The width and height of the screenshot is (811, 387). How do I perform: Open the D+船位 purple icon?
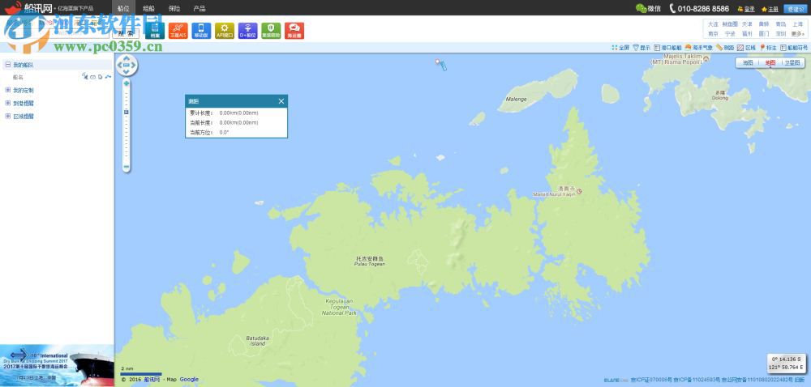coord(247,31)
